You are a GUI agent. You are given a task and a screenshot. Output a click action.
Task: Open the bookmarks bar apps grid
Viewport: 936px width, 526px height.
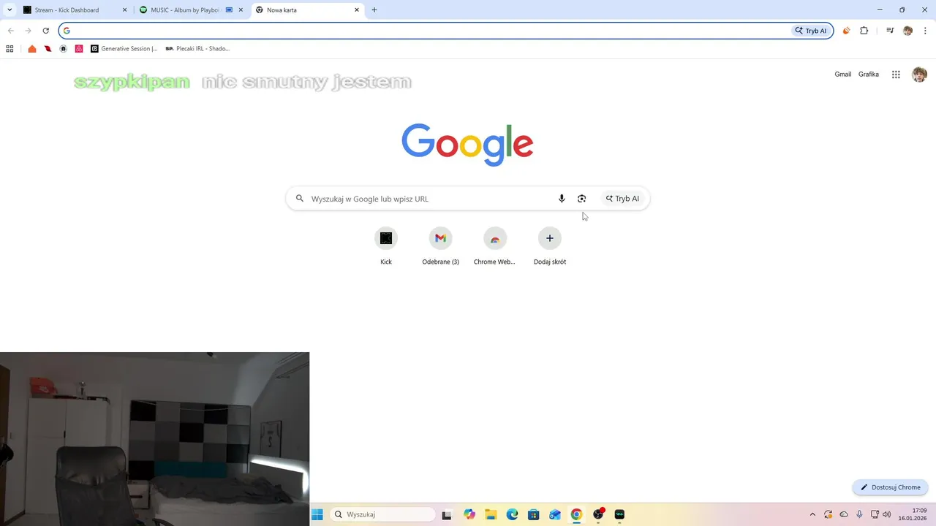[x=10, y=49]
